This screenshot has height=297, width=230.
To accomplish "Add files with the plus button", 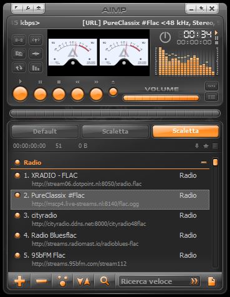I will [19, 281].
